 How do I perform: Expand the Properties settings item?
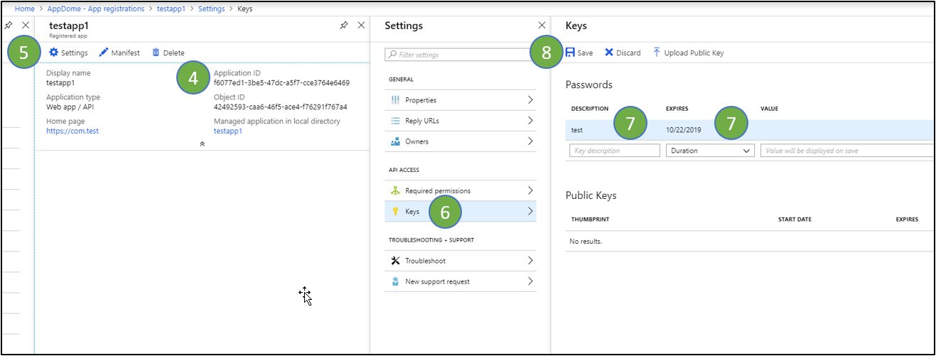click(x=460, y=100)
